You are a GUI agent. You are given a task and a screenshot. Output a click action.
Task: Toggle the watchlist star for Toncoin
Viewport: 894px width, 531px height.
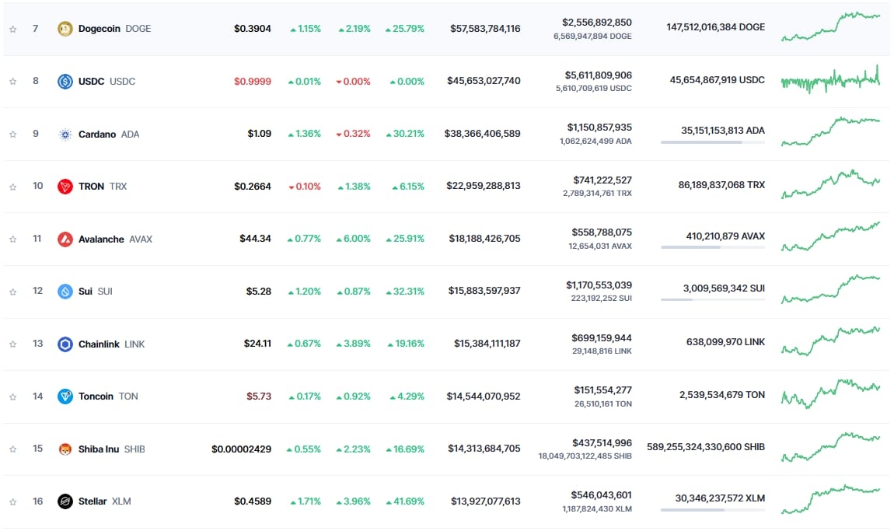click(13, 397)
